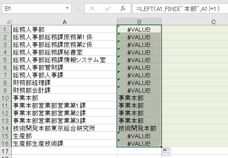Click cell 総務人事部総務課情報システム室
Screen dimensions: 228x158
(64, 60)
